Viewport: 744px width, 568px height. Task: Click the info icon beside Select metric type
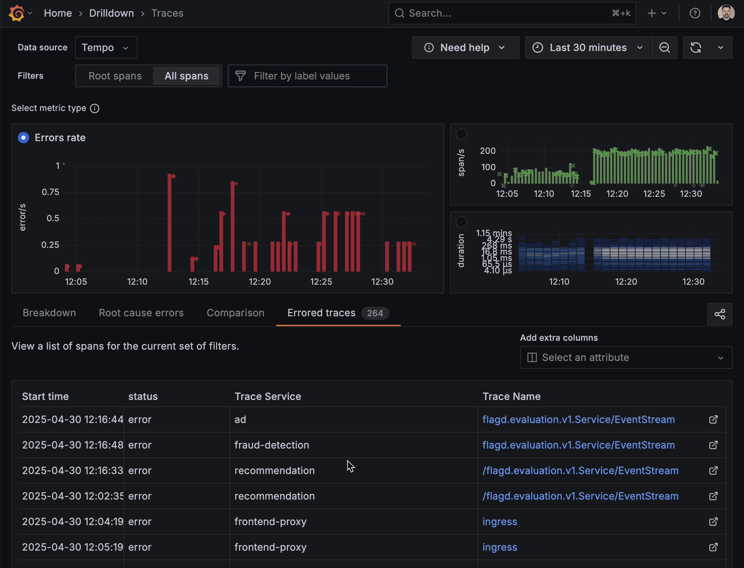(95, 108)
